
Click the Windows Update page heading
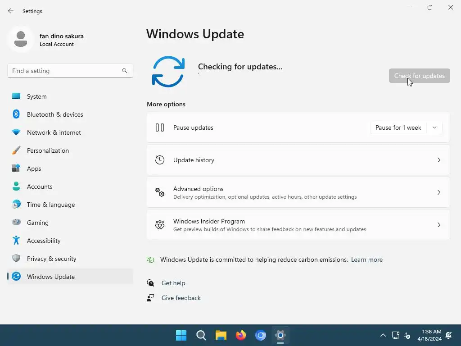(x=195, y=34)
